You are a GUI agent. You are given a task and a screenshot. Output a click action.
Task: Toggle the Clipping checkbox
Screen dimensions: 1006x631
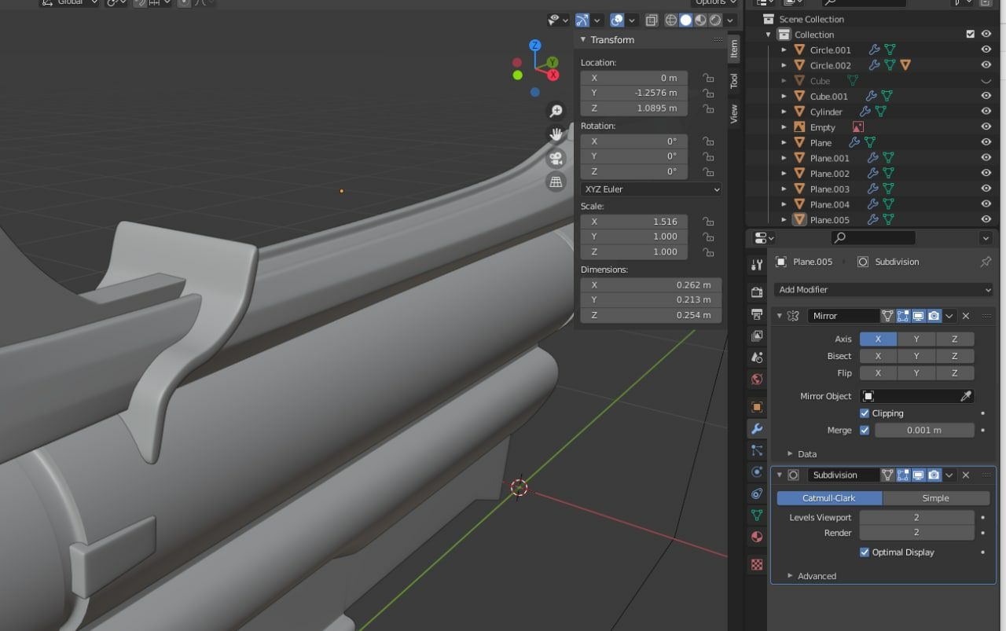pyautogui.click(x=865, y=413)
